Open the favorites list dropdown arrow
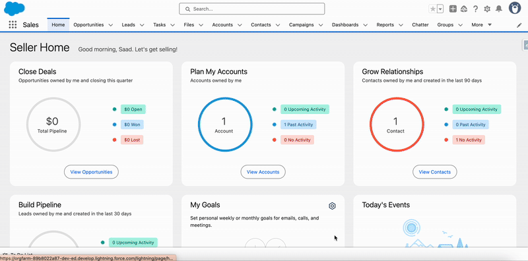This screenshot has width=528, height=261. tap(440, 9)
